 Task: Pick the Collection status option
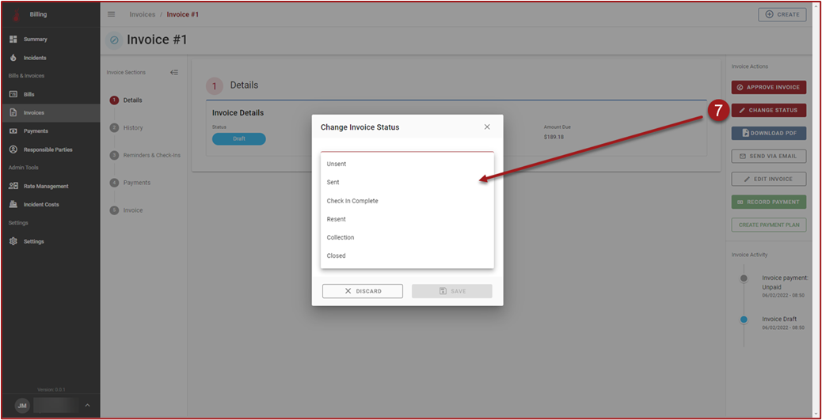click(x=341, y=237)
